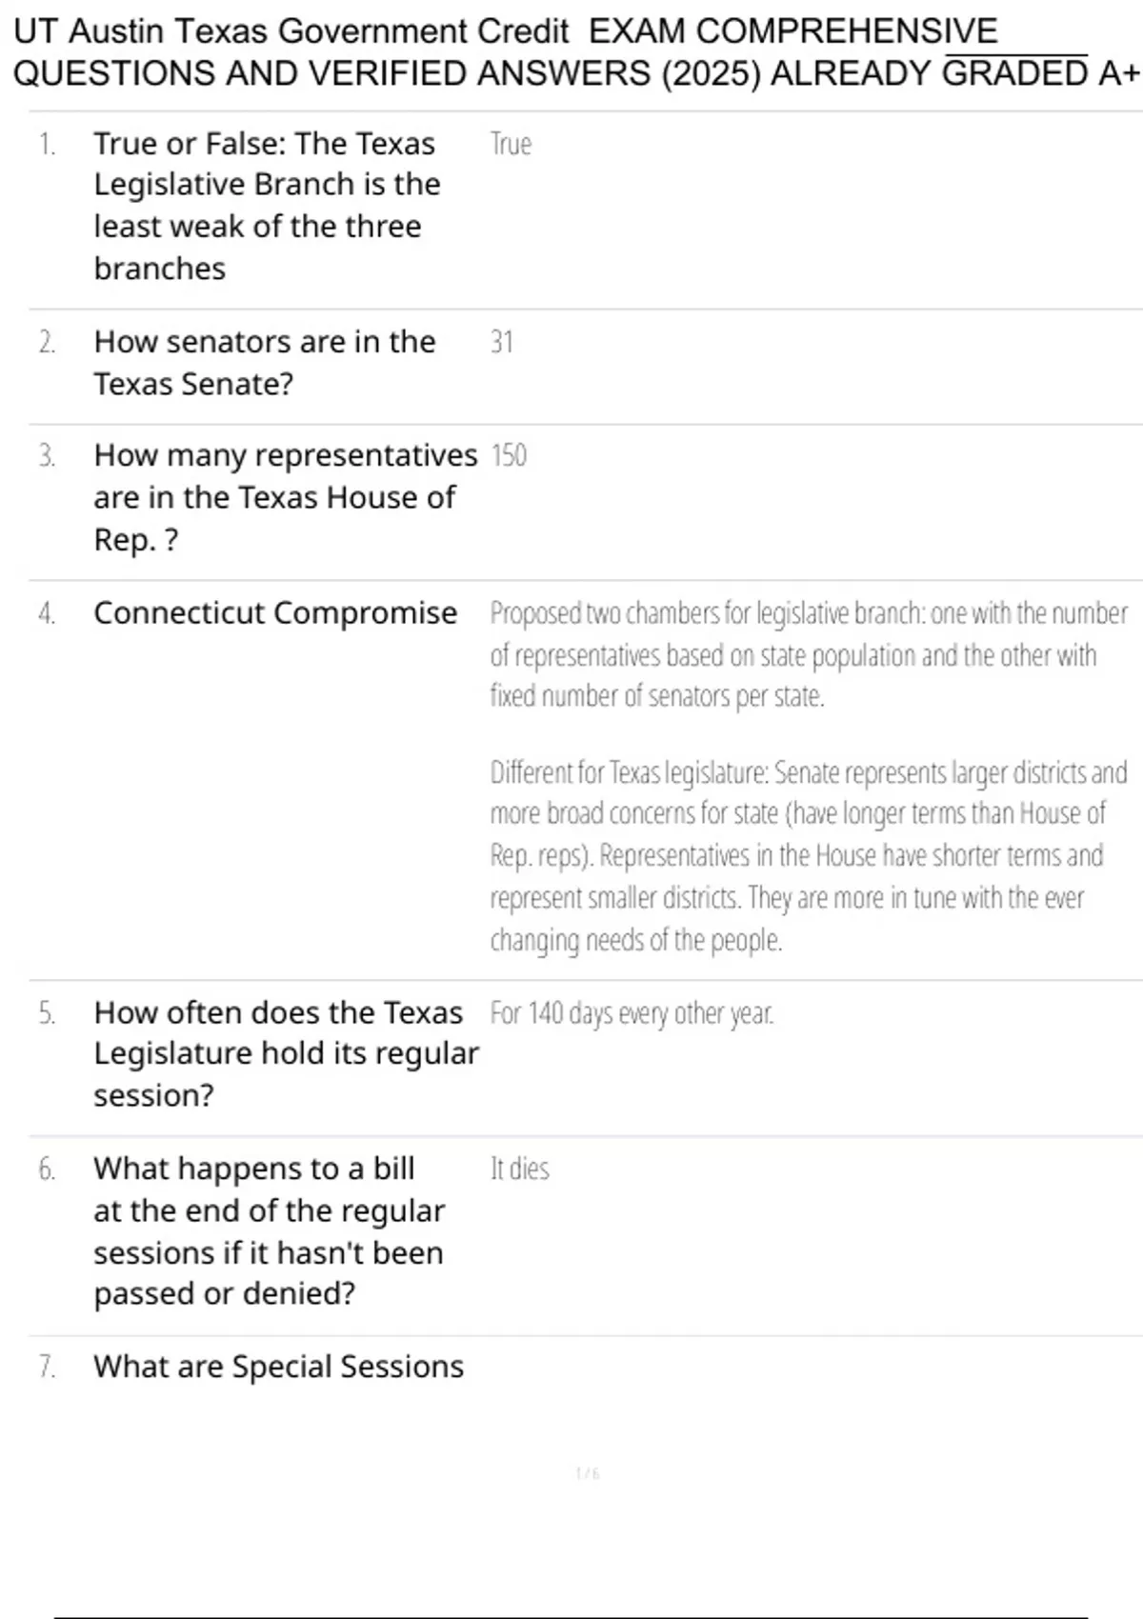1143x1619 pixels.
Task: Click the '1 / 6' page indicator
Action: (588, 1474)
